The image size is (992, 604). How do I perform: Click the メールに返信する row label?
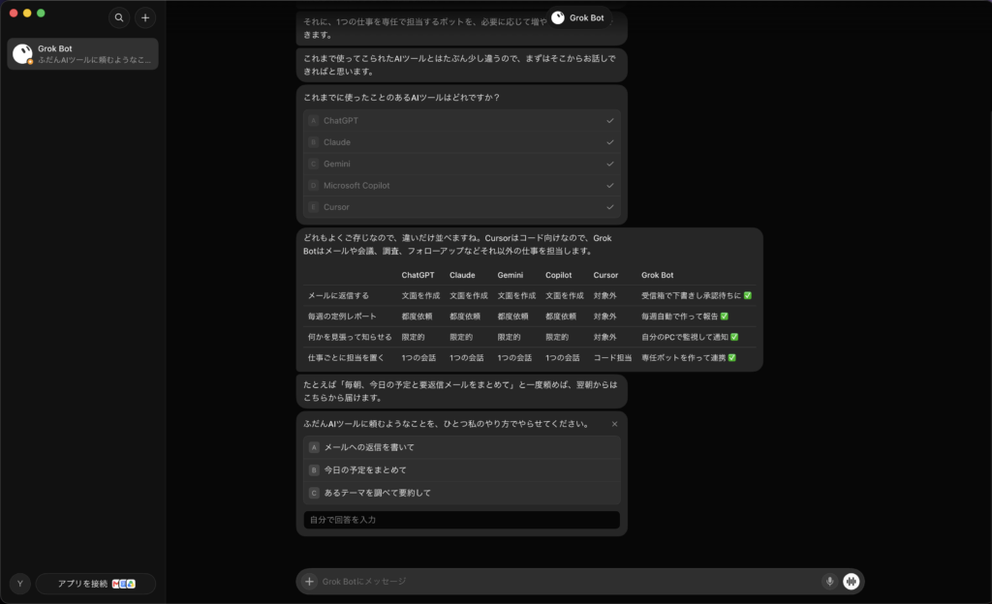coord(338,295)
